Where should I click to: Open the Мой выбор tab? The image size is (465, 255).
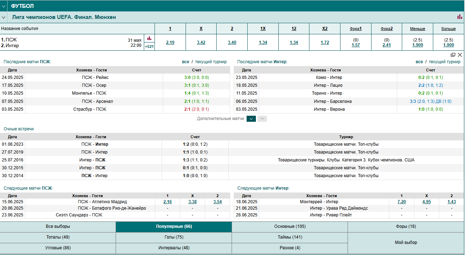tap(406, 242)
